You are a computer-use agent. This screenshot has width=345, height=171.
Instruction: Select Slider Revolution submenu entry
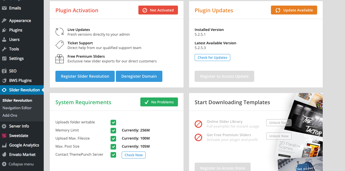point(17,100)
